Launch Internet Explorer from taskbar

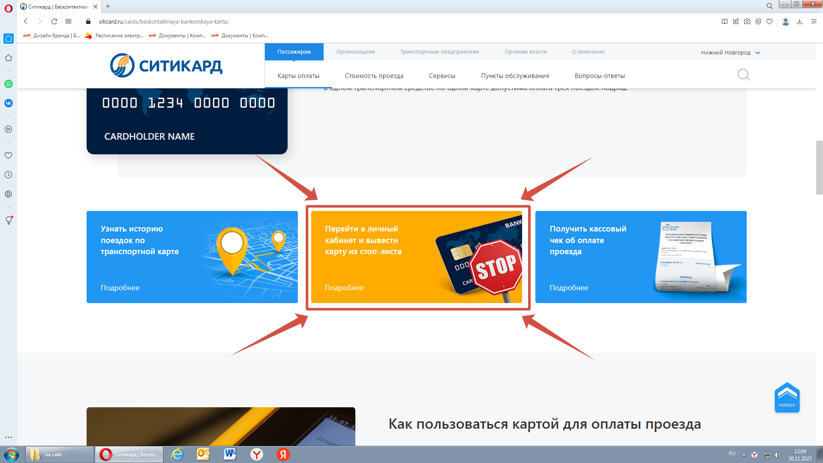tap(177, 454)
